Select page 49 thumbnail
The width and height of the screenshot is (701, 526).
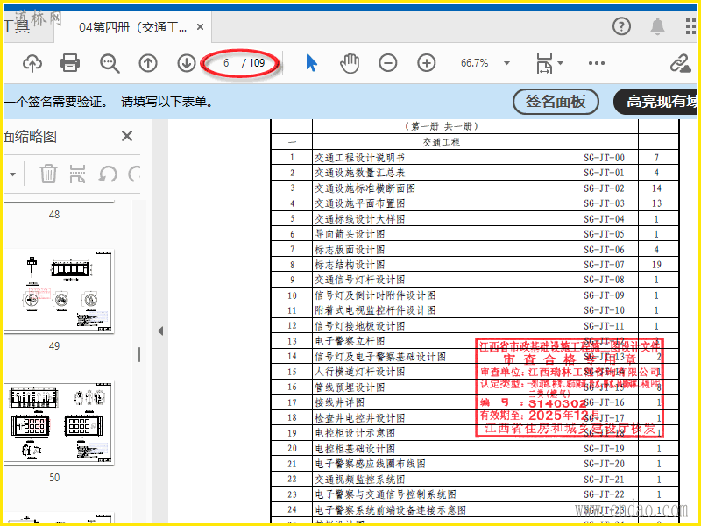59,292
